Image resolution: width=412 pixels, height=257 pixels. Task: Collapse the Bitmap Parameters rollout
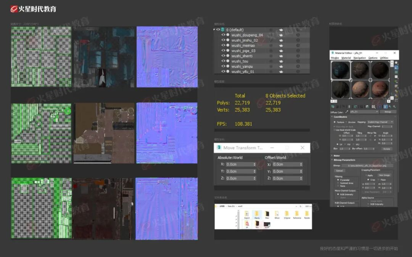pyautogui.click(x=344, y=160)
